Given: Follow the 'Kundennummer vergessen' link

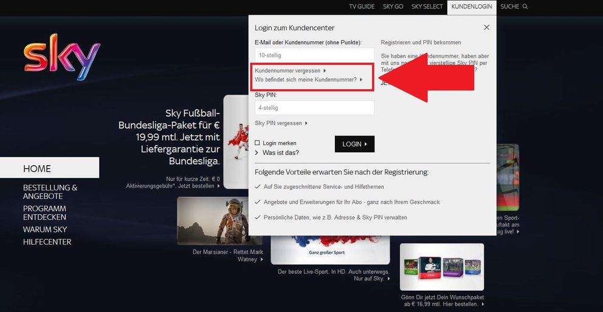Looking at the screenshot, I should [x=291, y=70].
